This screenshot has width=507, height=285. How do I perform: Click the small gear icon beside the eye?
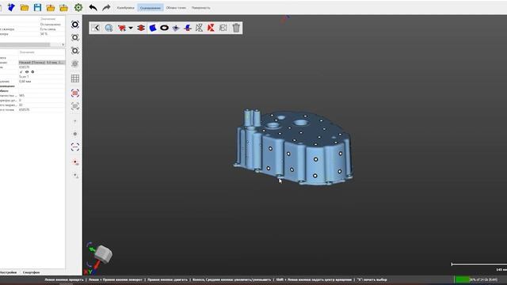tap(32, 72)
